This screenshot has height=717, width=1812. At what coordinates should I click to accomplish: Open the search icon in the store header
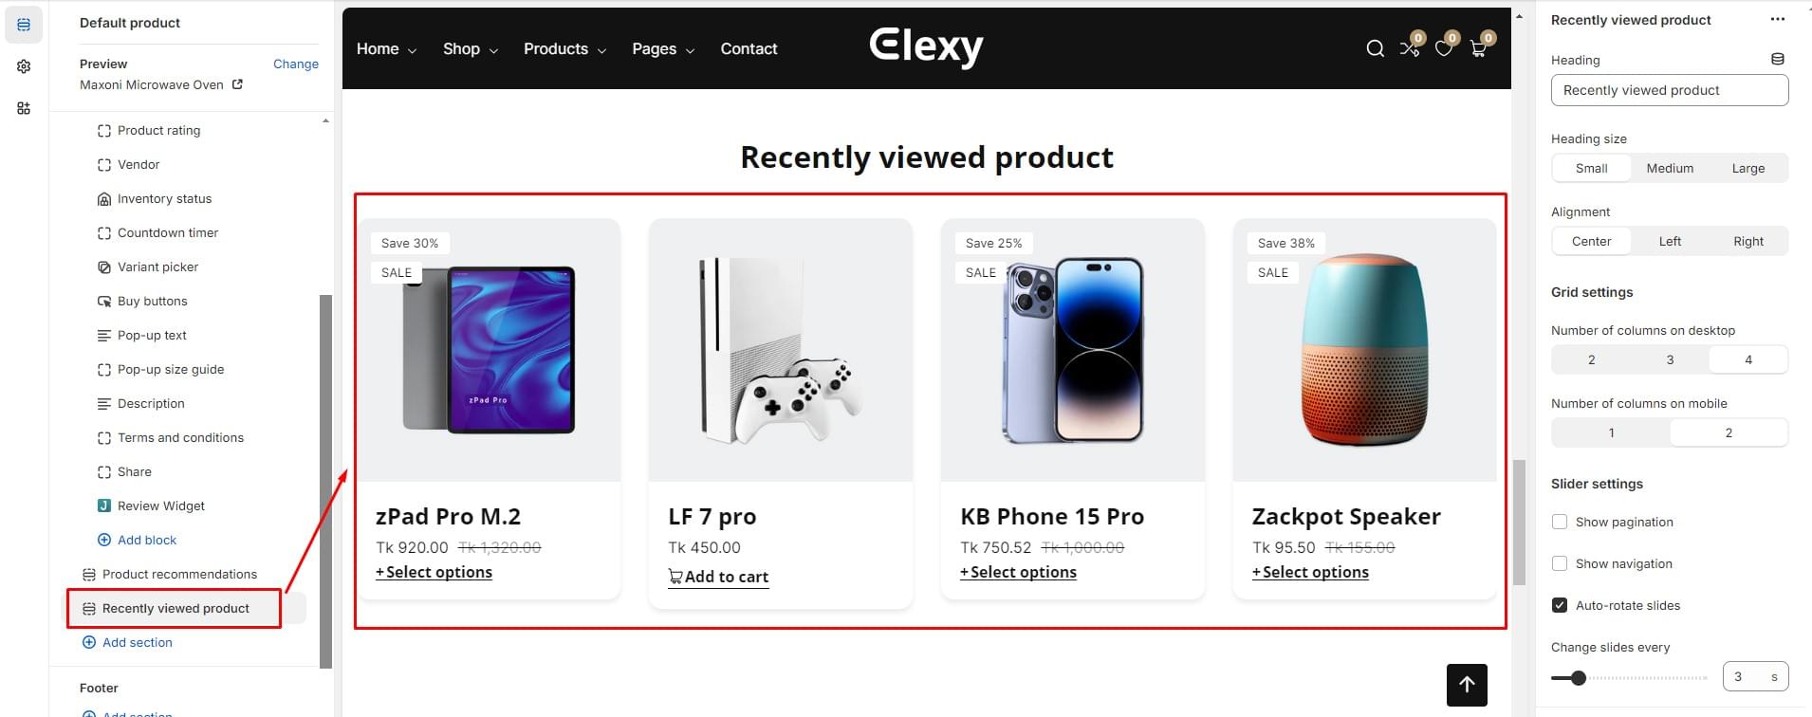pyautogui.click(x=1375, y=48)
